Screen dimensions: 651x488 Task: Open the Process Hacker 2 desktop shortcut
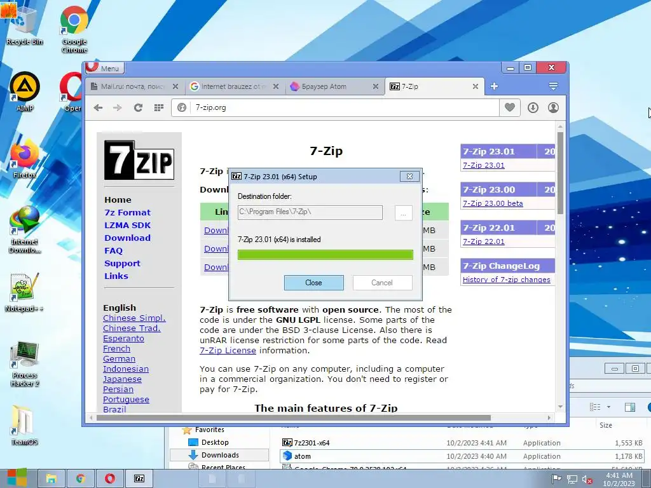click(25, 364)
